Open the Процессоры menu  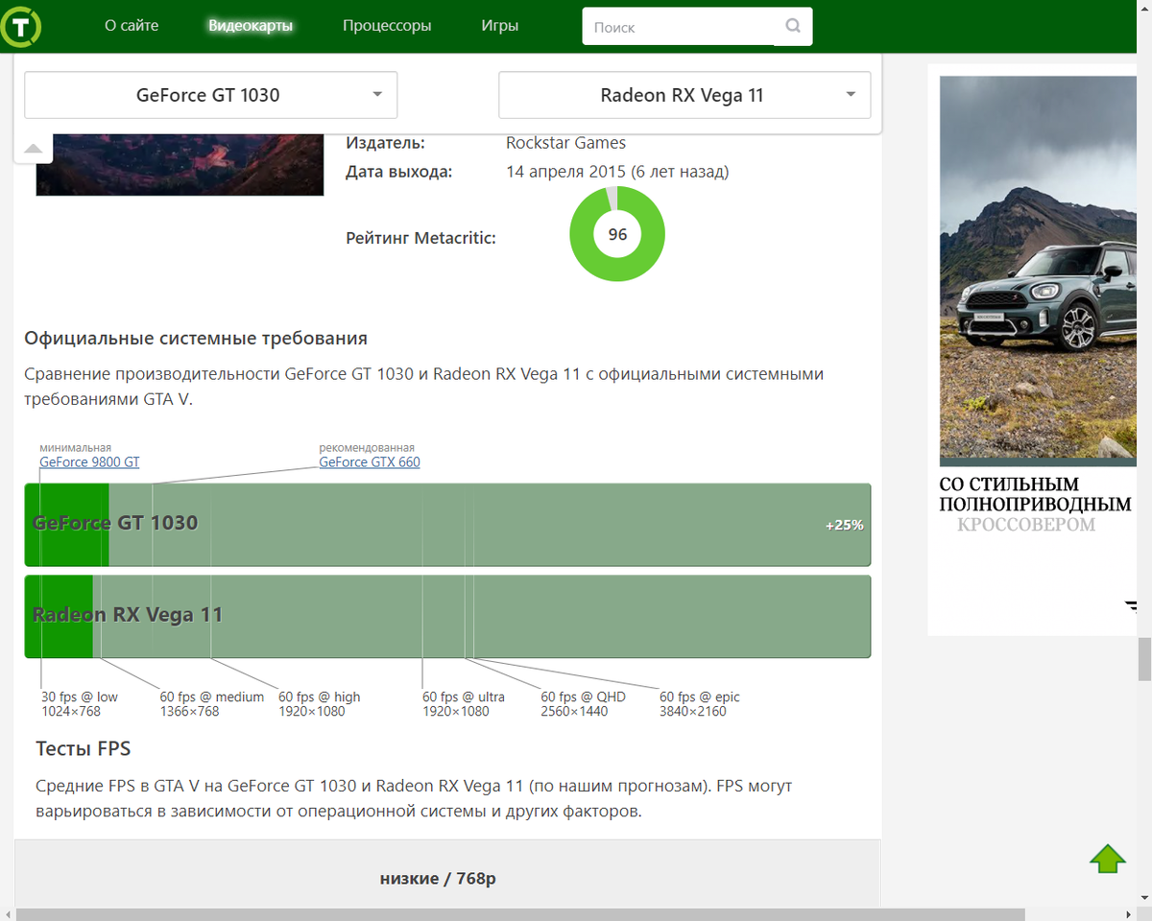(x=387, y=26)
